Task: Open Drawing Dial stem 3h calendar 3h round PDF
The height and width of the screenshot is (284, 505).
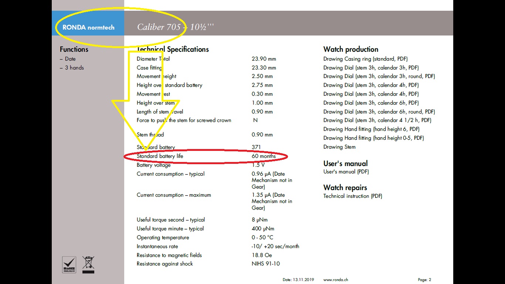Action: coord(379,76)
